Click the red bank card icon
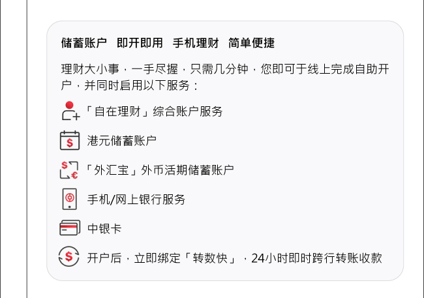 pyautogui.click(x=70, y=228)
